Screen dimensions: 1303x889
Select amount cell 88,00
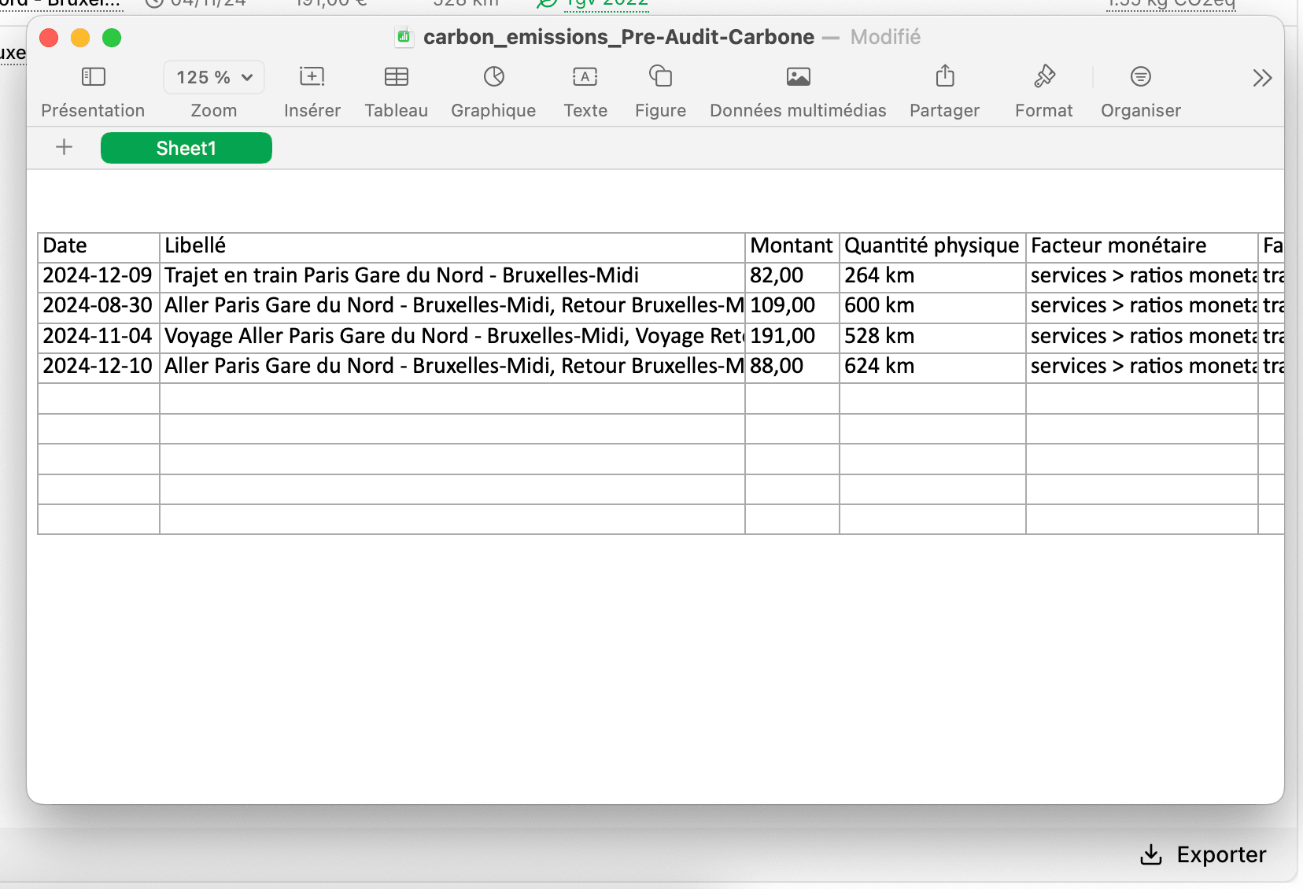pyautogui.click(x=792, y=367)
